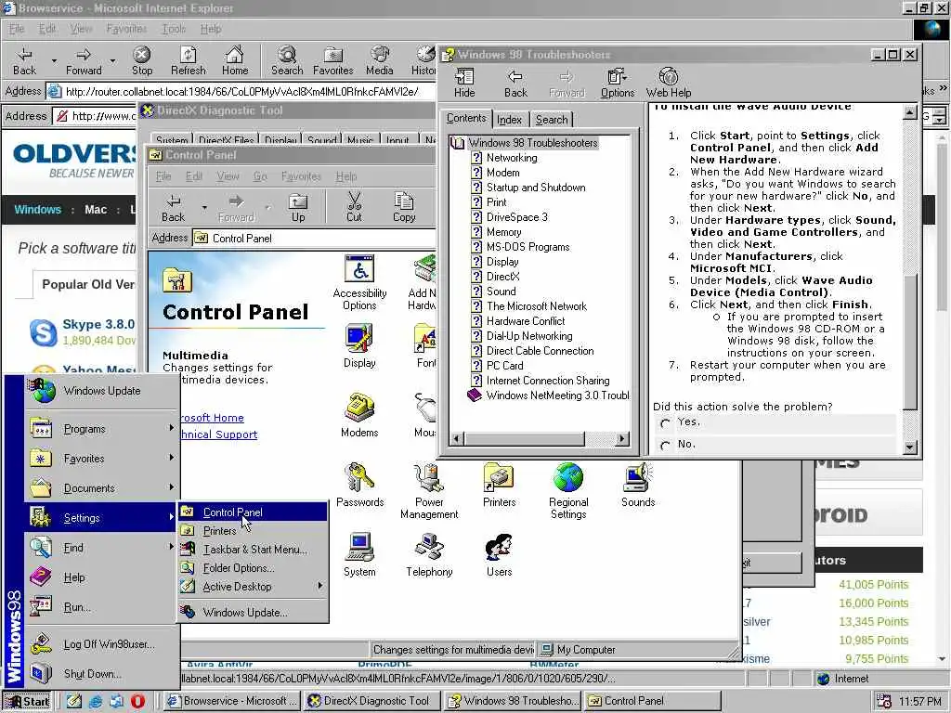
Task: Click the Cut icon in Control Panel toolbar
Action: click(354, 207)
